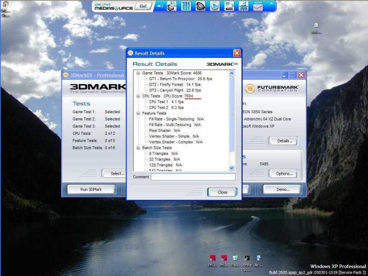Viewport: 368px width, 276px height.
Task: Click Run 3DMark in the 3DMark05 window
Action: tap(91, 190)
